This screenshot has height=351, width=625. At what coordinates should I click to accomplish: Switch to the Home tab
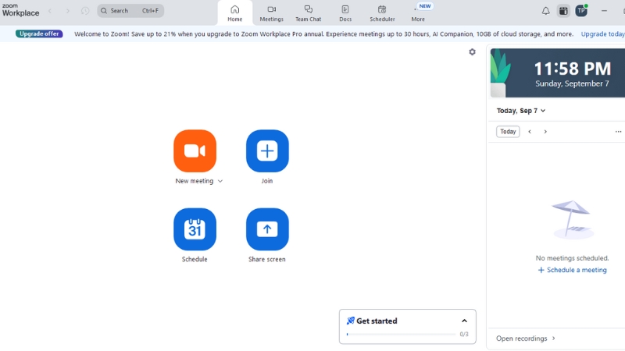click(235, 12)
